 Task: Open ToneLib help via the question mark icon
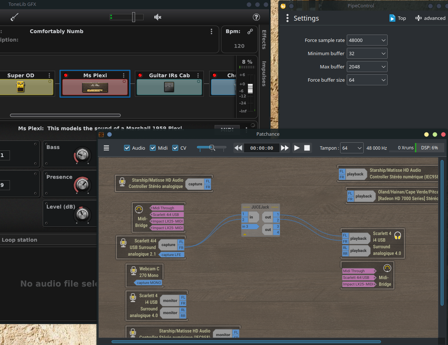click(257, 17)
